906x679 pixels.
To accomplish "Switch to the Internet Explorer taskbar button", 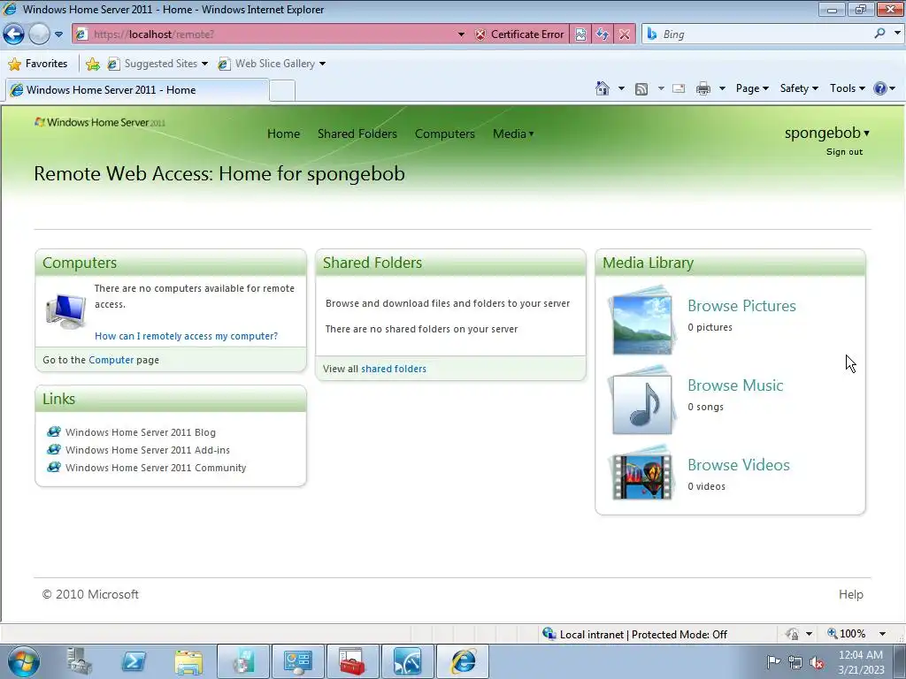I will (x=462, y=661).
